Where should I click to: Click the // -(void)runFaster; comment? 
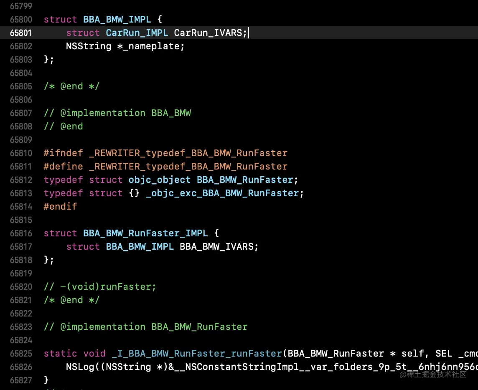[100, 287]
